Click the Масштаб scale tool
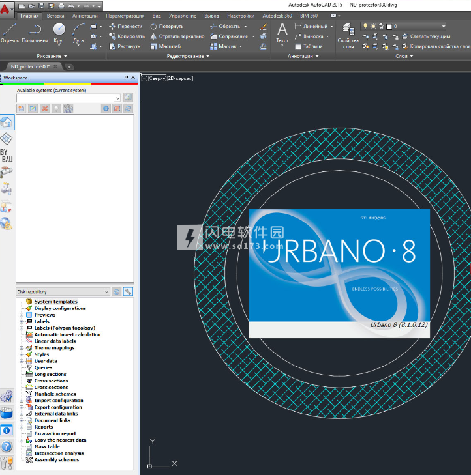The image size is (471, 475). pos(166,46)
